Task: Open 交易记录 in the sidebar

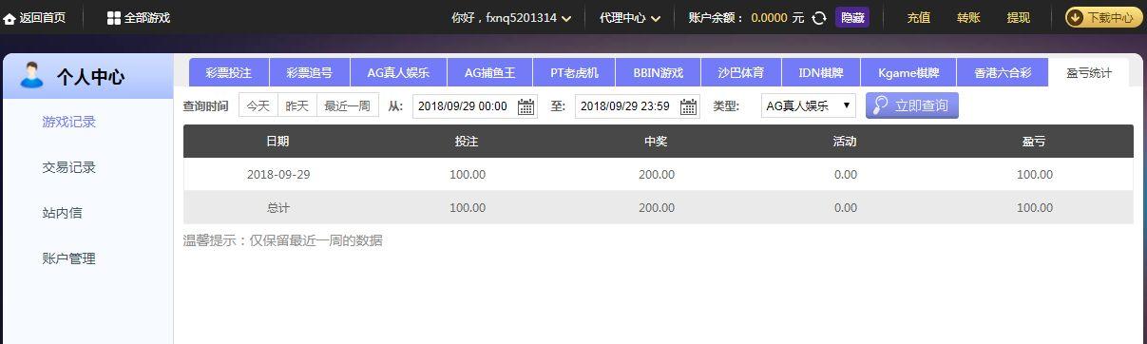Action: pos(69,167)
